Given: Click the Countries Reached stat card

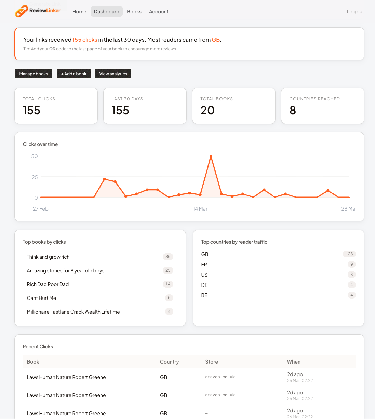Looking at the screenshot, I should (322, 106).
